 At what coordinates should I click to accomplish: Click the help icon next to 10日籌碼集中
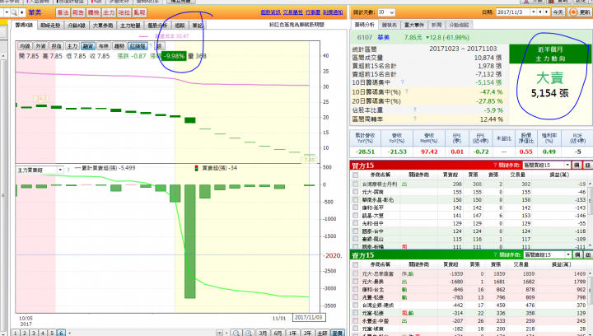point(402,82)
